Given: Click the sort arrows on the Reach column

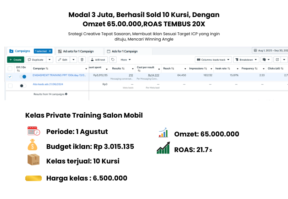Looking at the screenshot, I should pyautogui.click(x=172, y=68).
